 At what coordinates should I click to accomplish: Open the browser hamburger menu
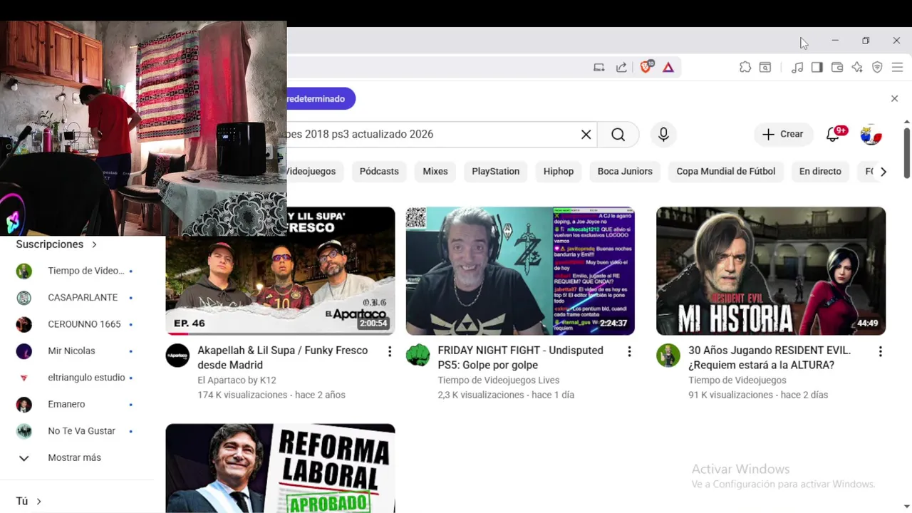tap(897, 67)
